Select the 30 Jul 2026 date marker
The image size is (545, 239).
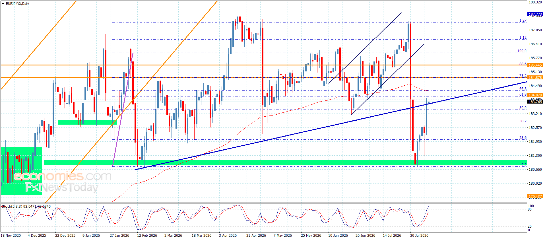tap(419, 235)
